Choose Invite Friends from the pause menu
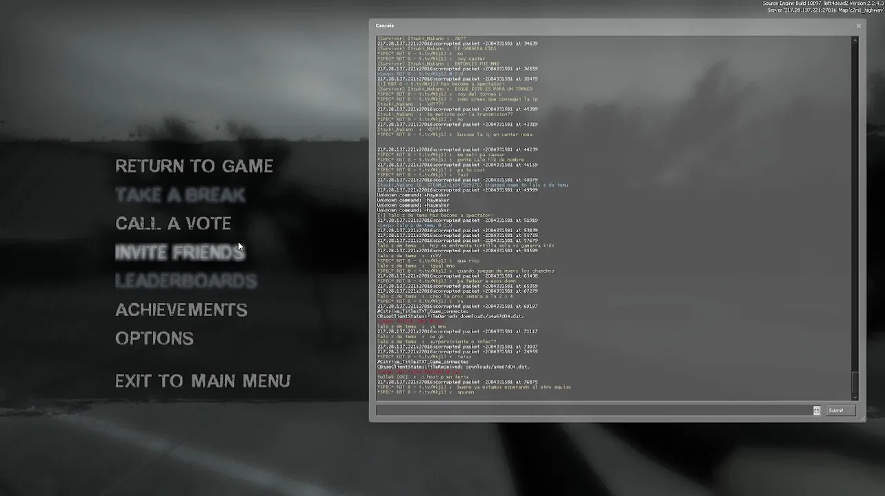The width and height of the screenshot is (885, 496). 180,252
